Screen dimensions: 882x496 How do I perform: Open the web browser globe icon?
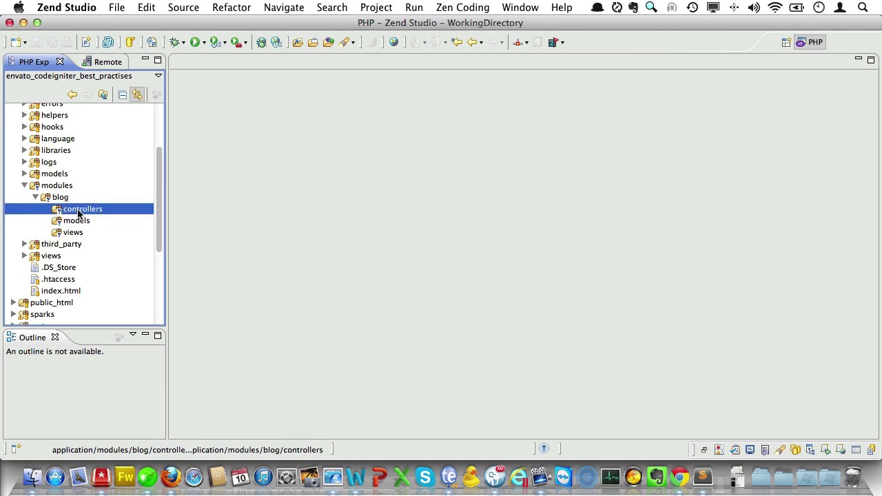pos(393,42)
